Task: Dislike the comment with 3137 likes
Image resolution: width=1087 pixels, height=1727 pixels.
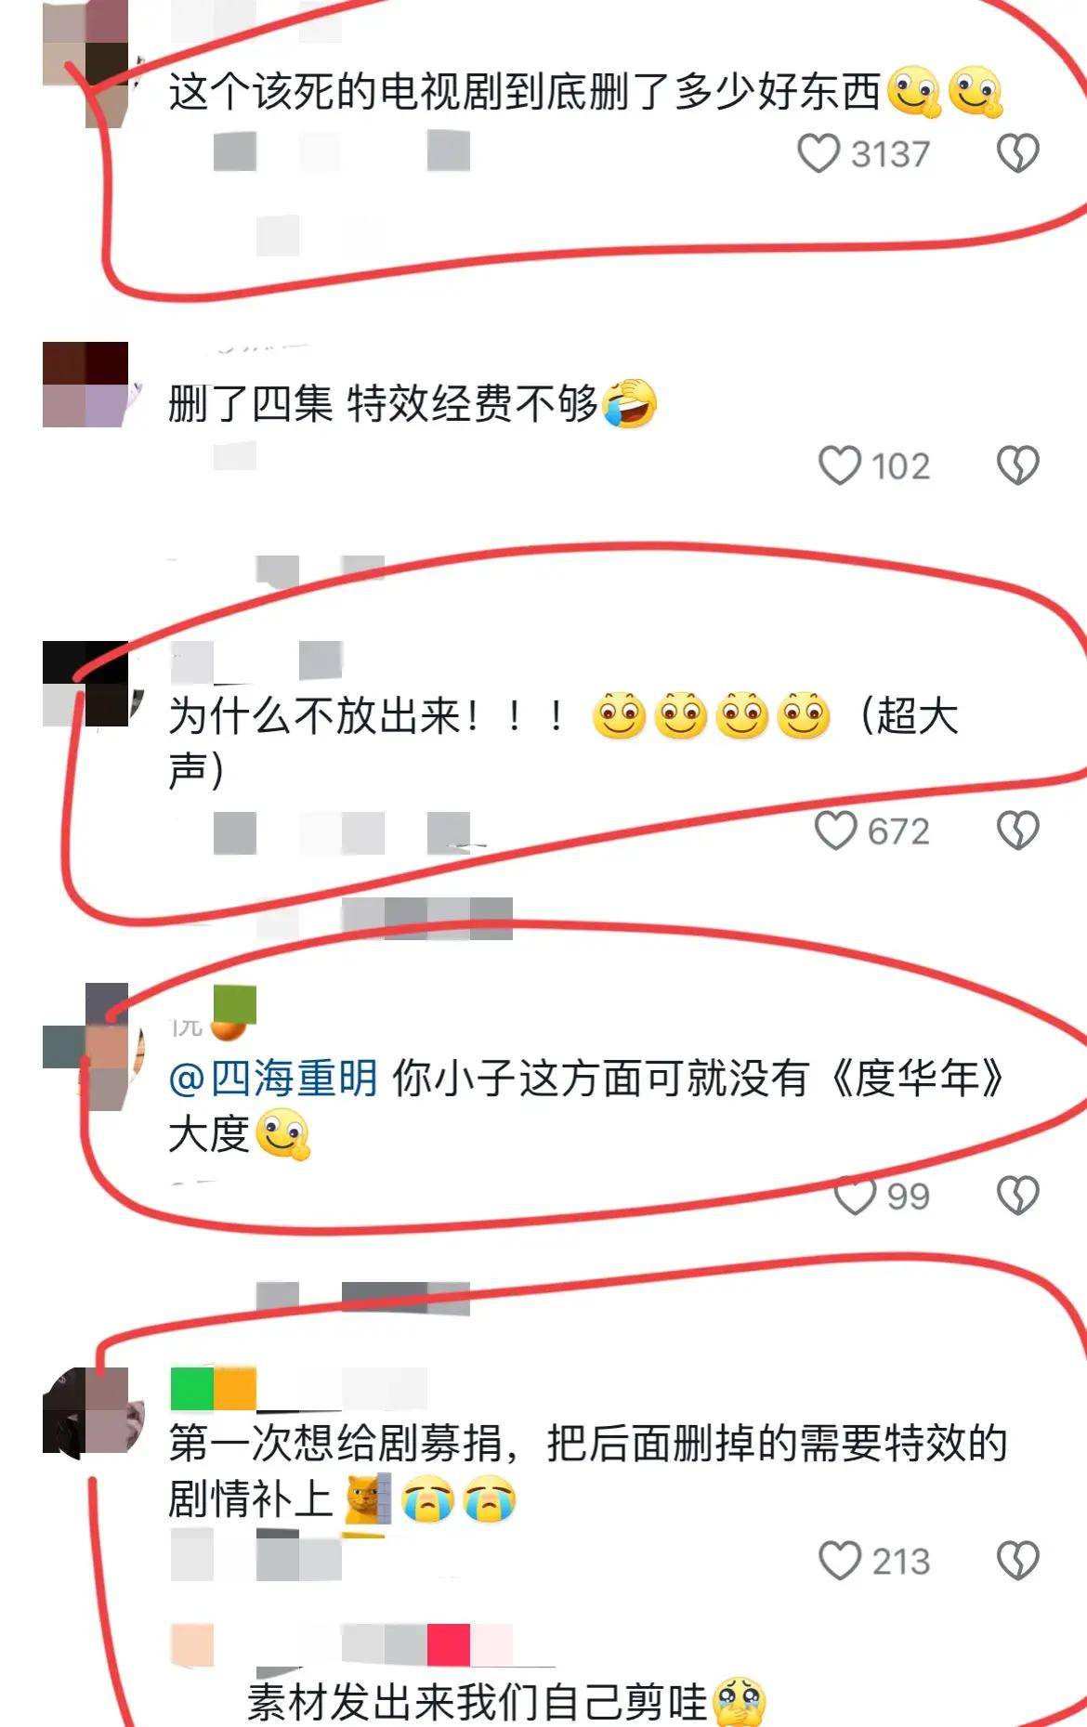Action: pyautogui.click(x=1017, y=153)
